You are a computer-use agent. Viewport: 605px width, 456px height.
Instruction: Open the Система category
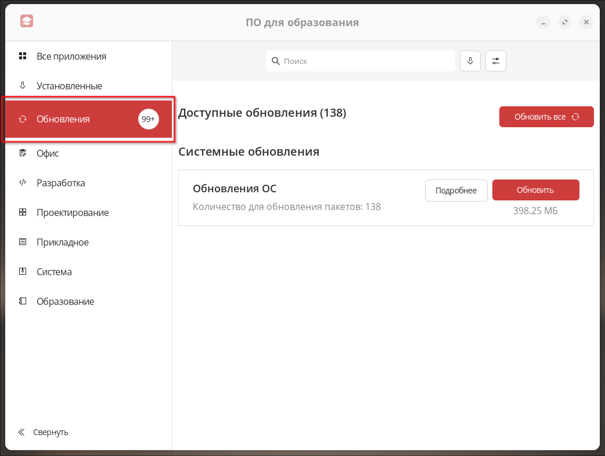pyautogui.click(x=54, y=272)
